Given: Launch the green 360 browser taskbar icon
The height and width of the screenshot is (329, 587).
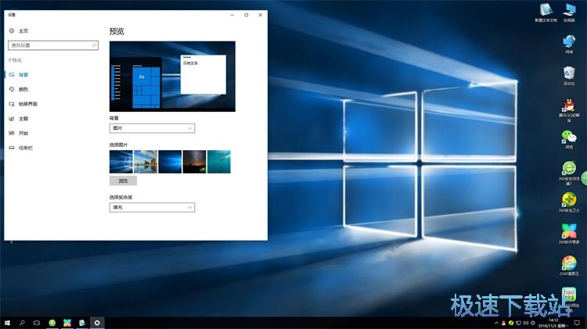Looking at the screenshot, I should [52, 323].
